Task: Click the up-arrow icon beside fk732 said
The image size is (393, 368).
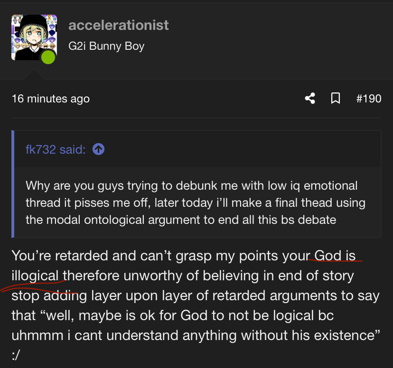Action: tap(99, 149)
